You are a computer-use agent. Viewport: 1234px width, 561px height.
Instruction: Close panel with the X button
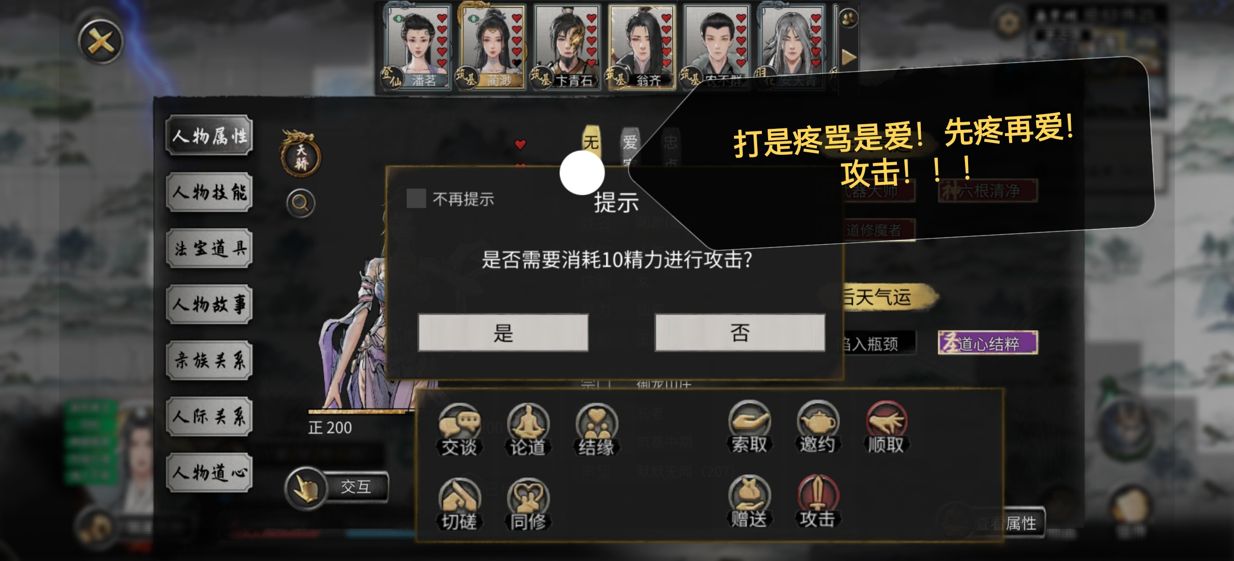[101, 41]
